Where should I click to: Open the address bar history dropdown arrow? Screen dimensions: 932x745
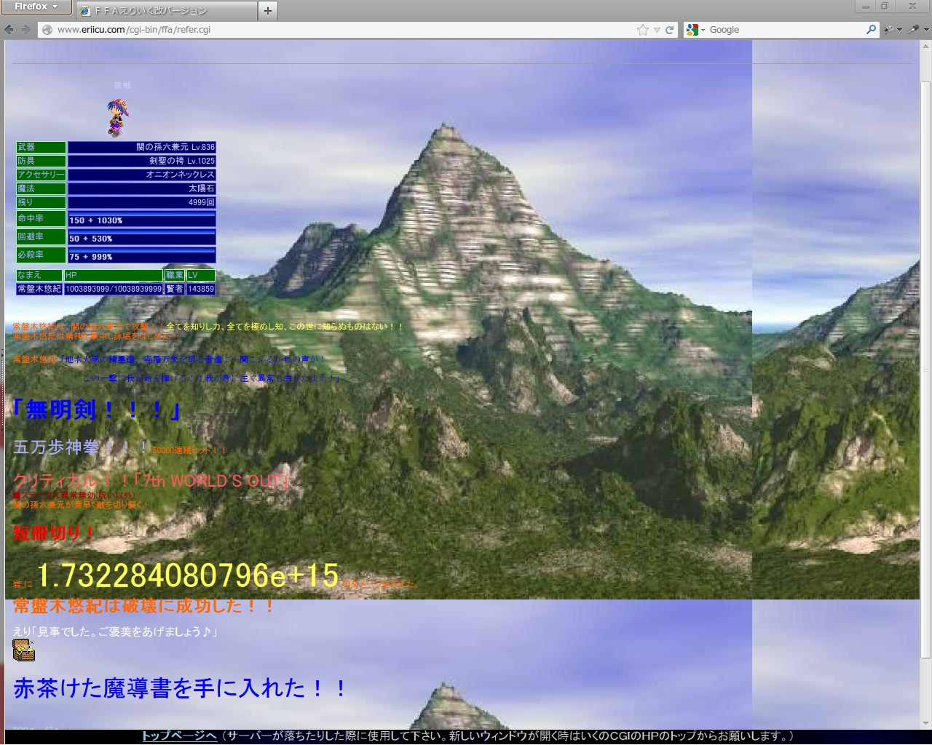click(x=657, y=30)
